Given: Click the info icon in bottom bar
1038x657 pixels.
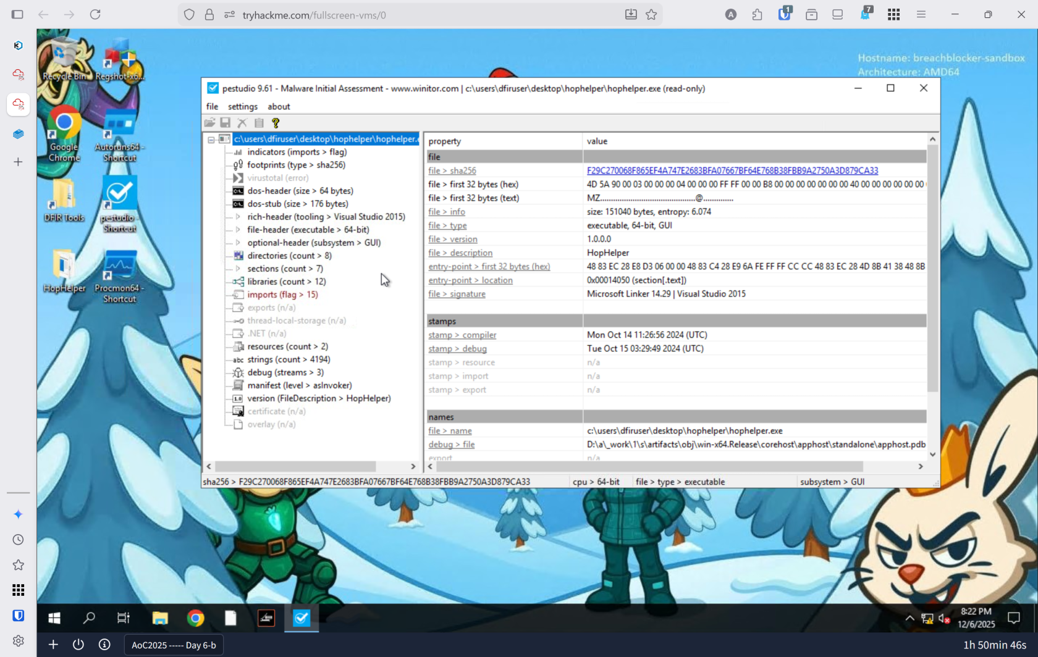Looking at the screenshot, I should 104,645.
